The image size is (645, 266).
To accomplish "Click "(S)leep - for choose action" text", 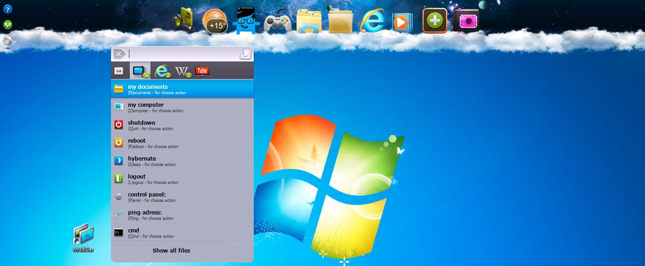I will pyautogui.click(x=152, y=164).
